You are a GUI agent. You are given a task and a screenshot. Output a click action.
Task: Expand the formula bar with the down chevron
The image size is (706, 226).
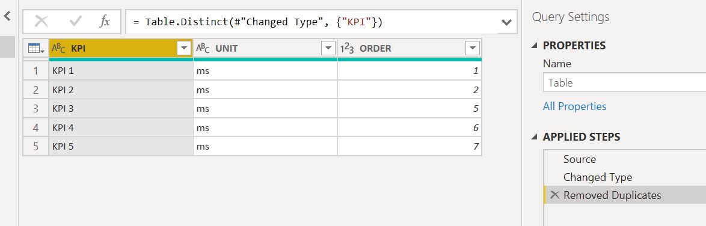[x=506, y=22]
